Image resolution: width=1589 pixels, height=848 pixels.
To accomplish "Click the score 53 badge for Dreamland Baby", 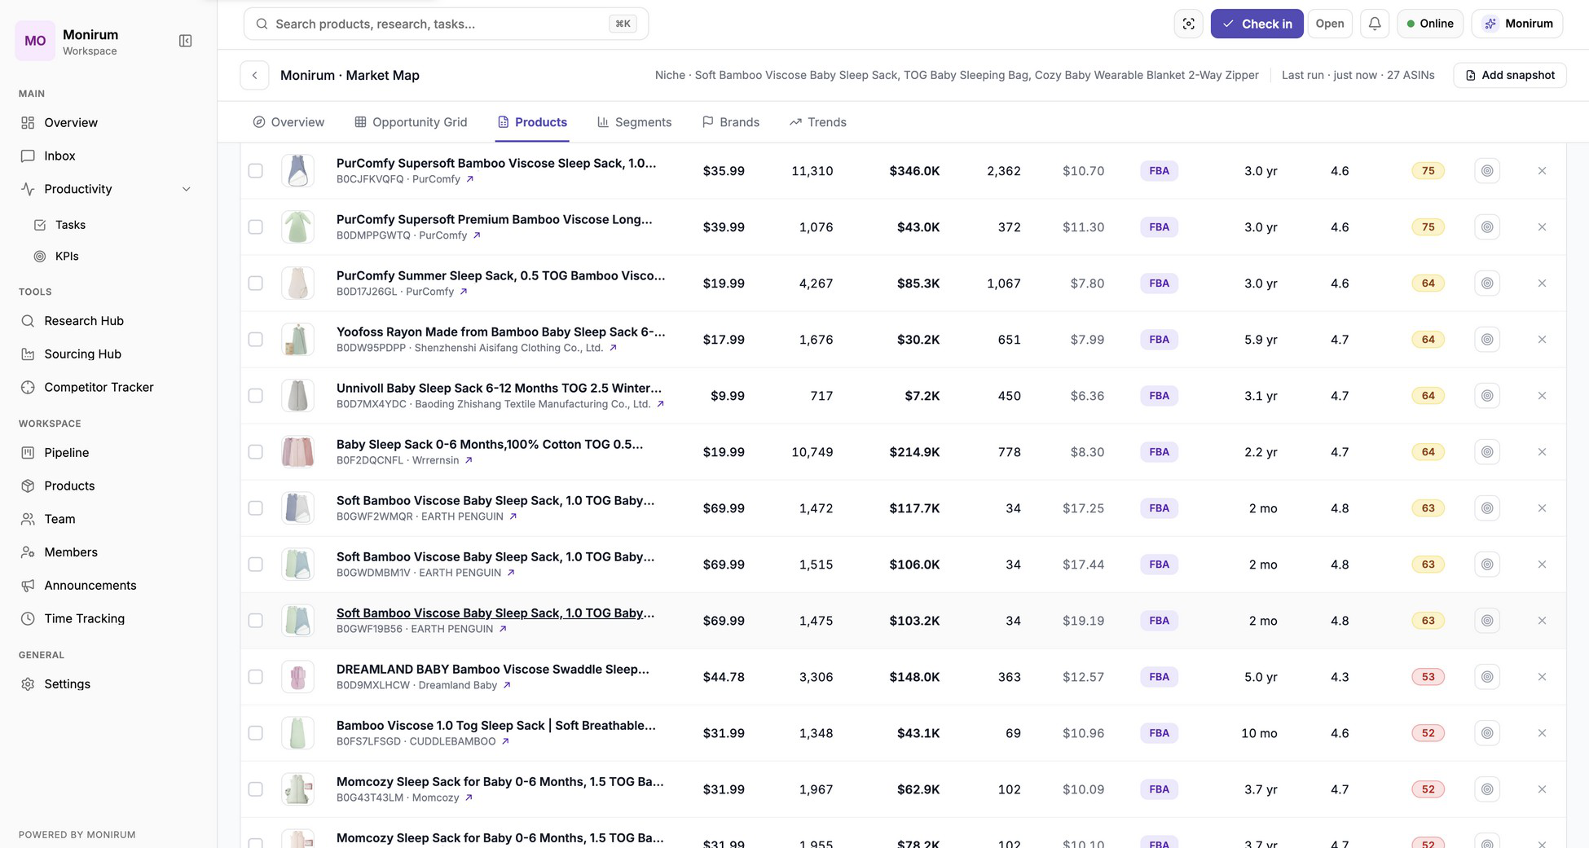I will click(1428, 677).
